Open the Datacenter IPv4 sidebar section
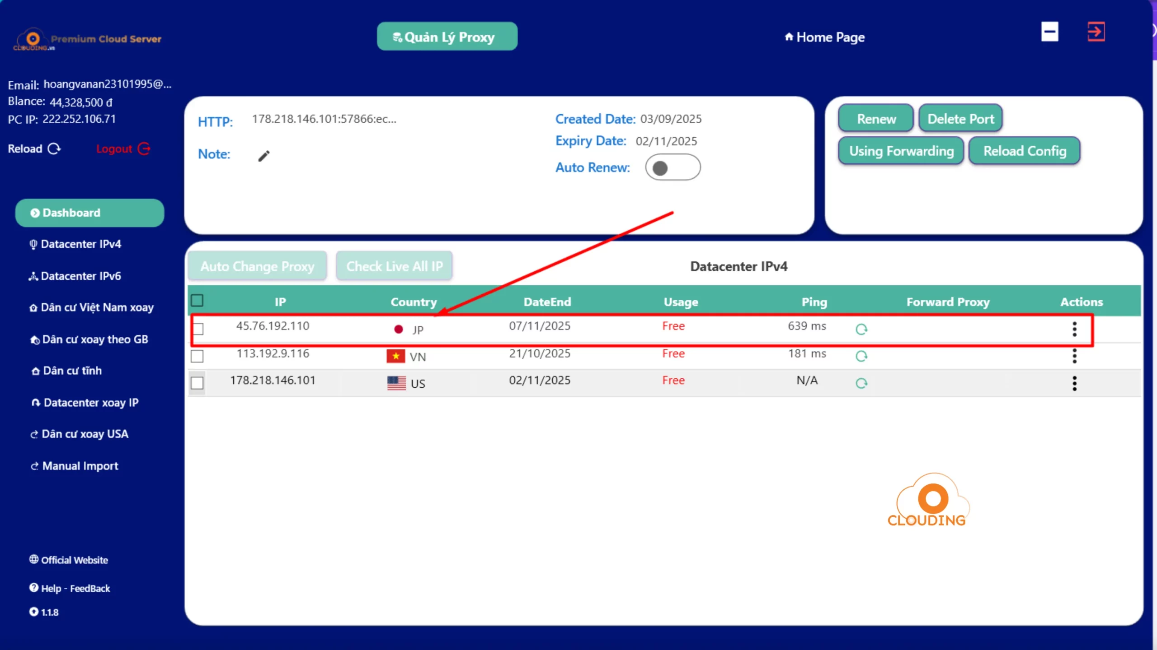The height and width of the screenshot is (650, 1157). (80, 244)
